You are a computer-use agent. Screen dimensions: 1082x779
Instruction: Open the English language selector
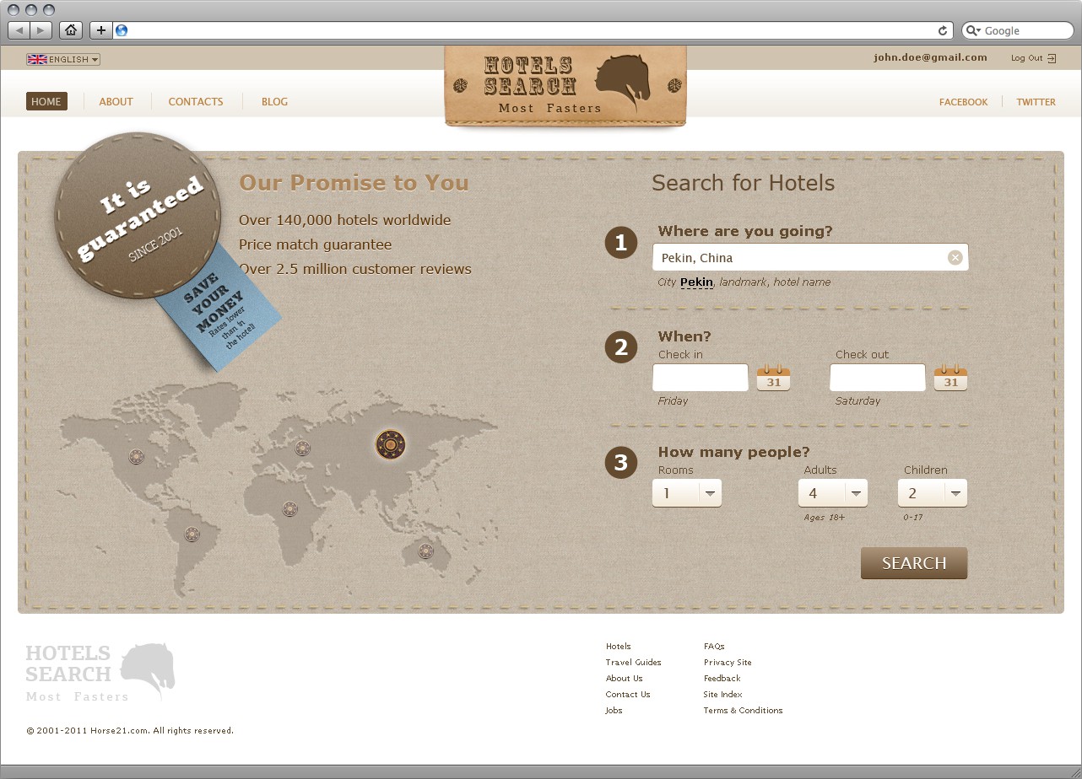point(63,59)
